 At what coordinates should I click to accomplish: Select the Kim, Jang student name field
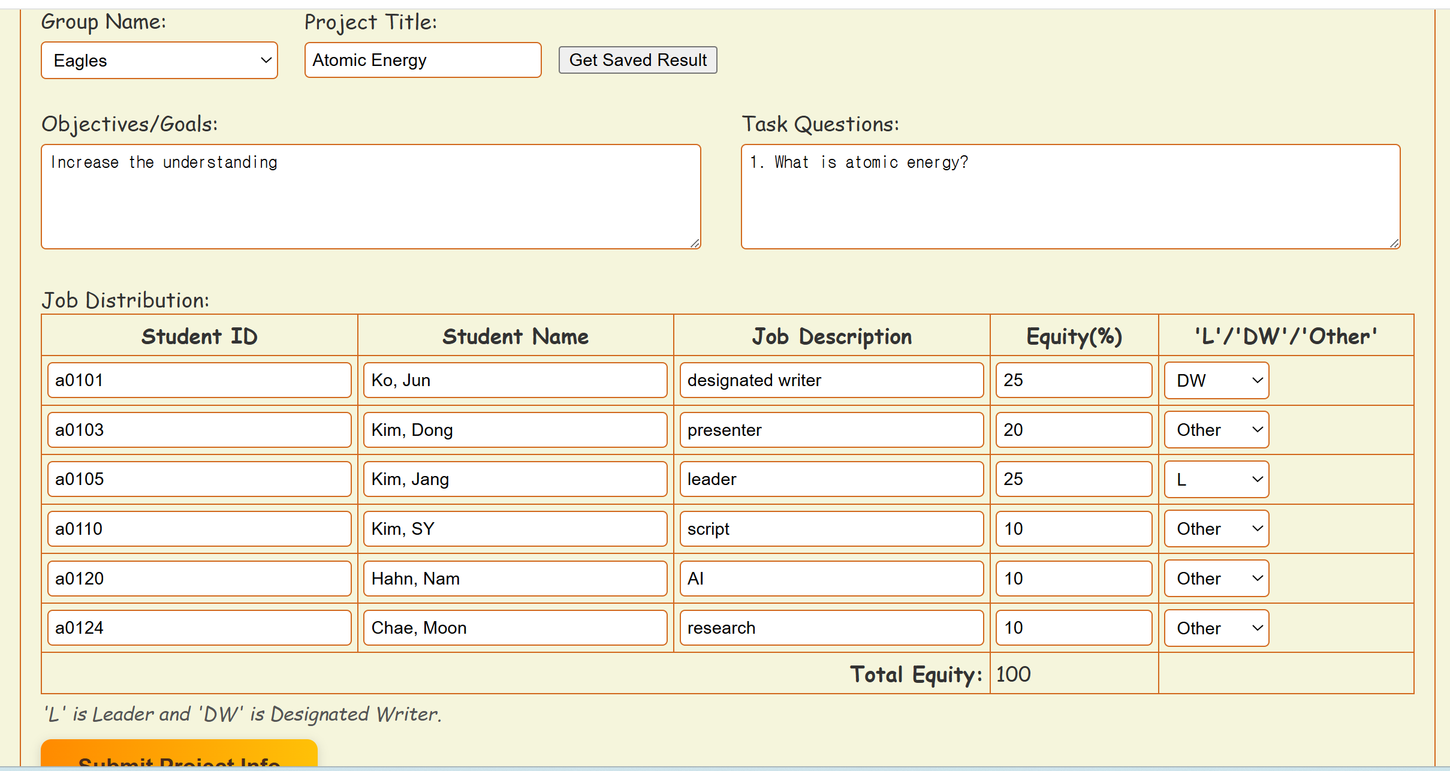[515, 480]
